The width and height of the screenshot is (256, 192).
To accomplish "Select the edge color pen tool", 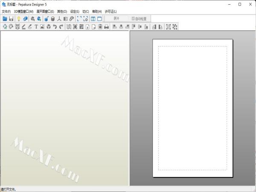I will pyautogui.click(x=30, y=26).
